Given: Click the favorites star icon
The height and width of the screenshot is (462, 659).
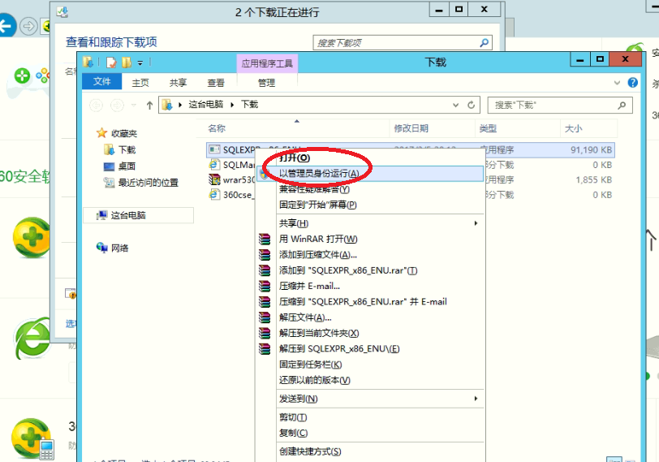Looking at the screenshot, I should (x=101, y=133).
